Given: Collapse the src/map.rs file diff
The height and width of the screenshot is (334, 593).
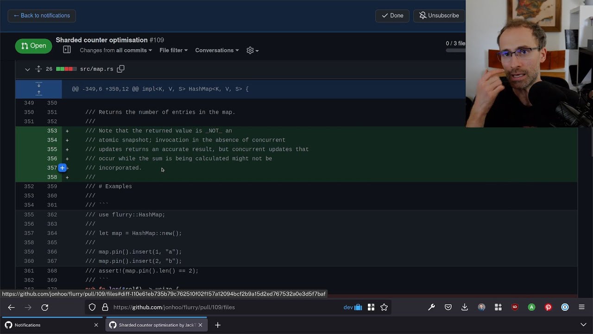Looking at the screenshot, I should pyautogui.click(x=27, y=69).
